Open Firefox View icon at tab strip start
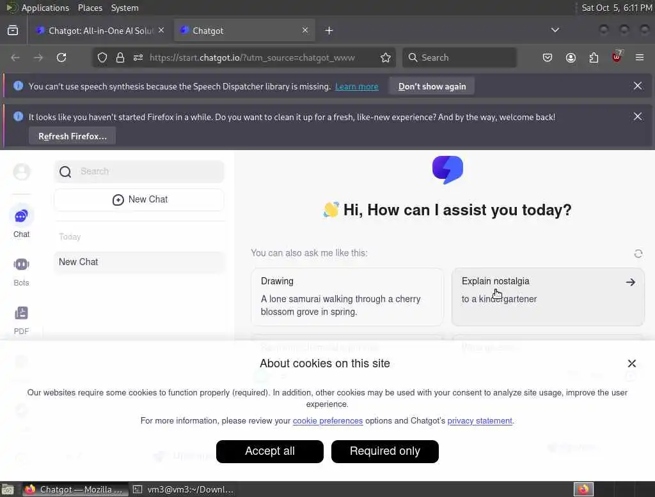The image size is (655, 497). click(13, 31)
